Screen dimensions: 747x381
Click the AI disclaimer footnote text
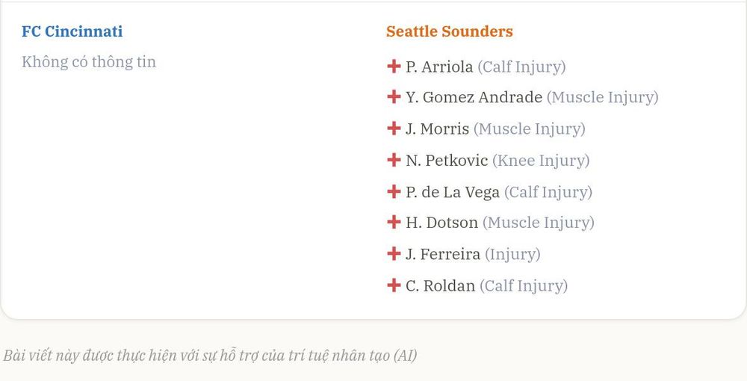click(x=210, y=356)
